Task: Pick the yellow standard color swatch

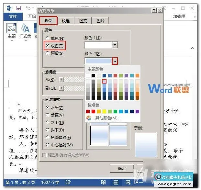Action: click(x=104, y=111)
